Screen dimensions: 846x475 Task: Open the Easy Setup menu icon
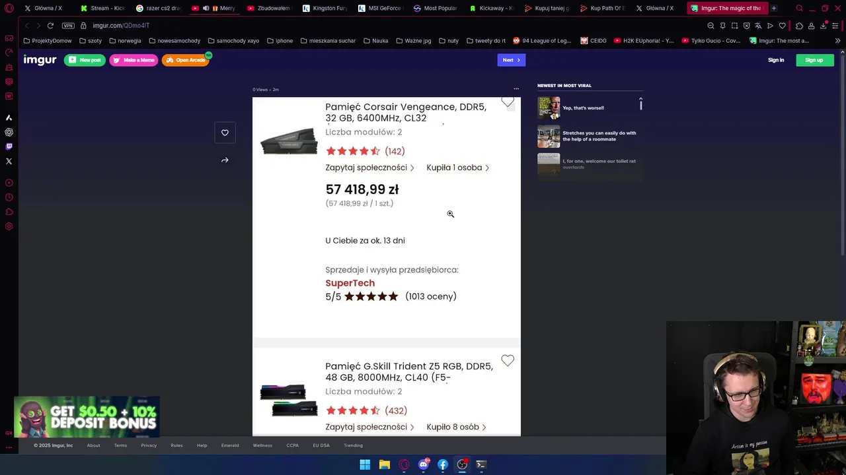tap(835, 26)
